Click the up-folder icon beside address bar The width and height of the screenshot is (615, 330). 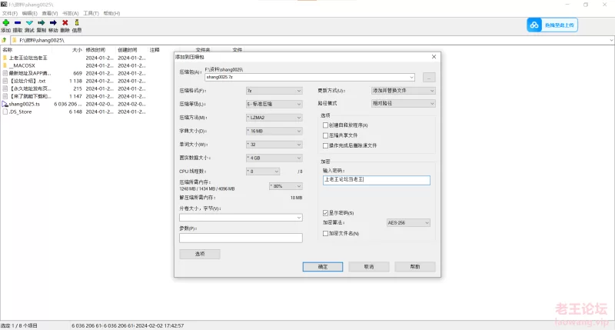[5, 39]
